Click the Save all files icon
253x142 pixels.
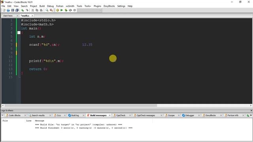[17, 10]
